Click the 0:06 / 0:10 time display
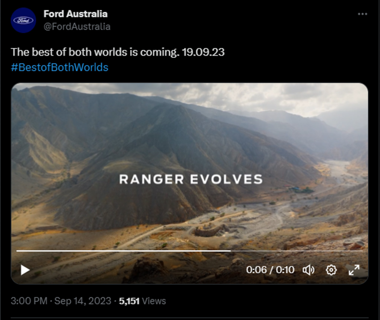380x320 pixels. tap(270, 270)
